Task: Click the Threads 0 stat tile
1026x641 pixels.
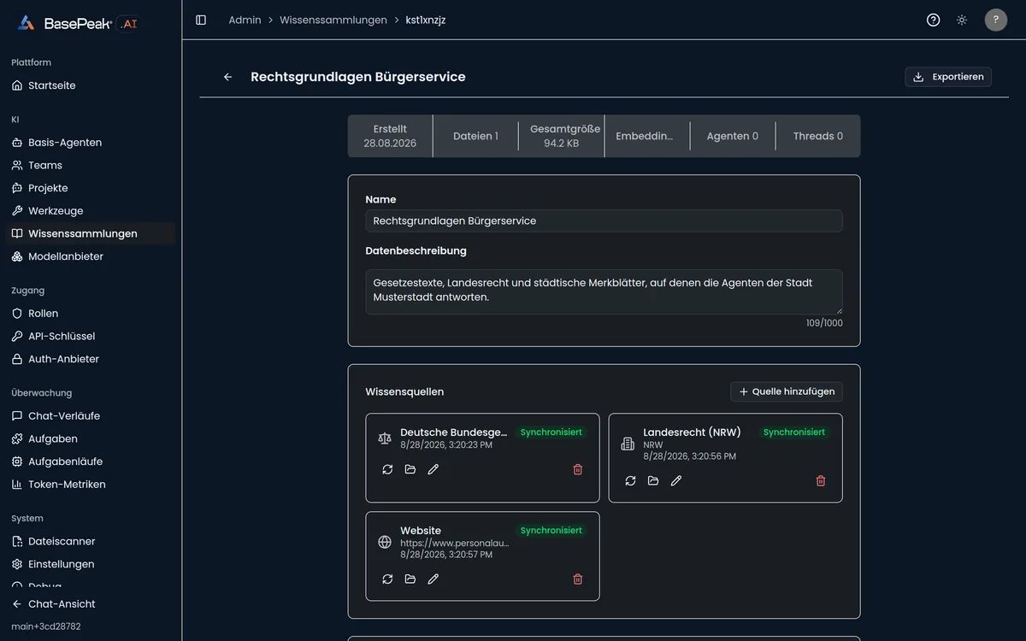Action: (817, 136)
